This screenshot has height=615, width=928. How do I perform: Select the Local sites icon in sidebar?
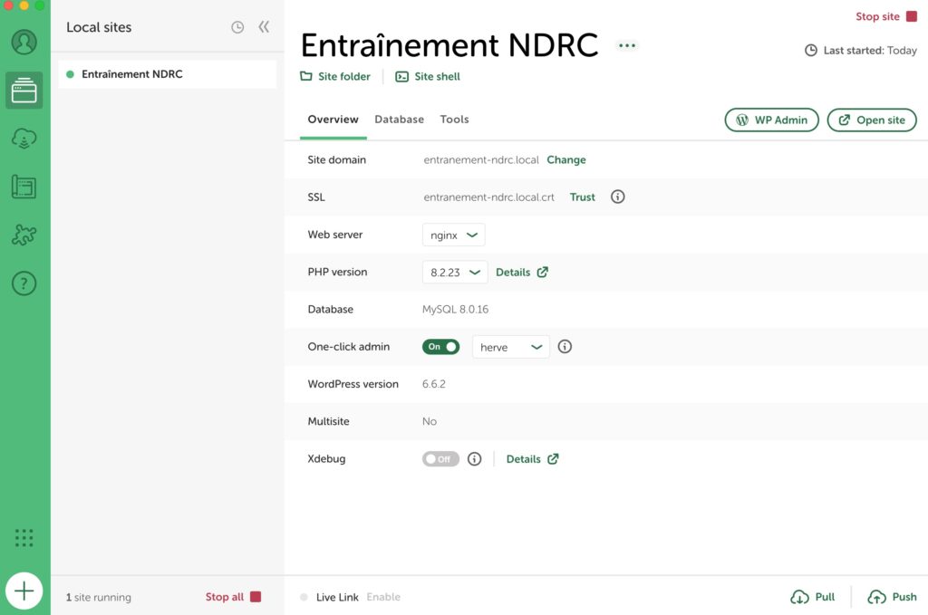pyautogui.click(x=24, y=91)
